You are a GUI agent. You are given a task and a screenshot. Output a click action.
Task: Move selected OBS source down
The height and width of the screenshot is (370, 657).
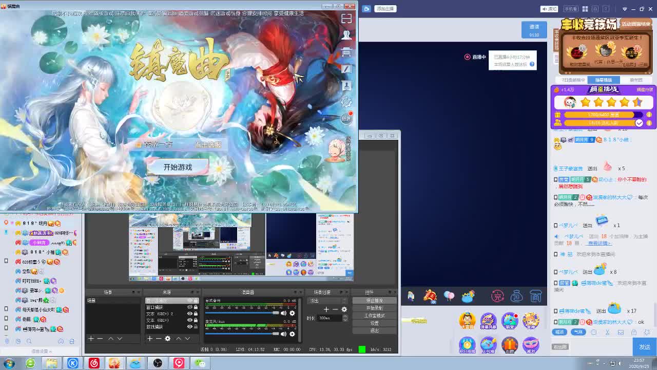pos(187,338)
